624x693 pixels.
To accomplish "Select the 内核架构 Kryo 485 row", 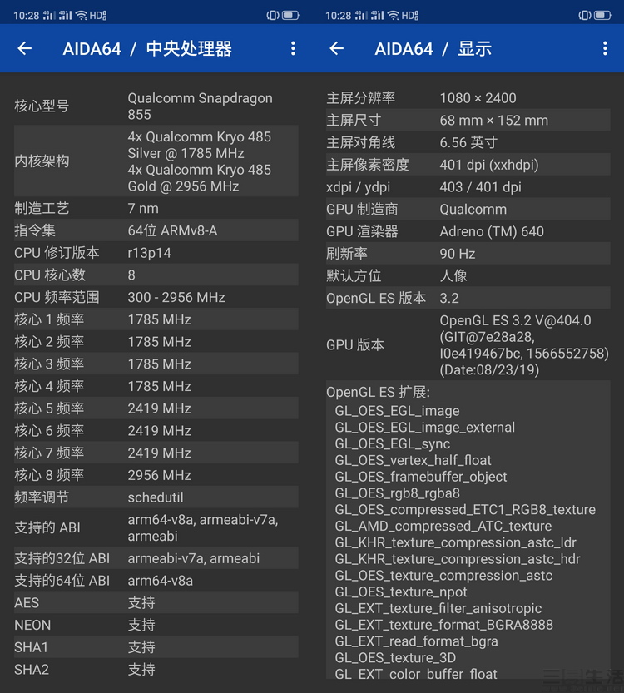I will pyautogui.click(x=156, y=161).
